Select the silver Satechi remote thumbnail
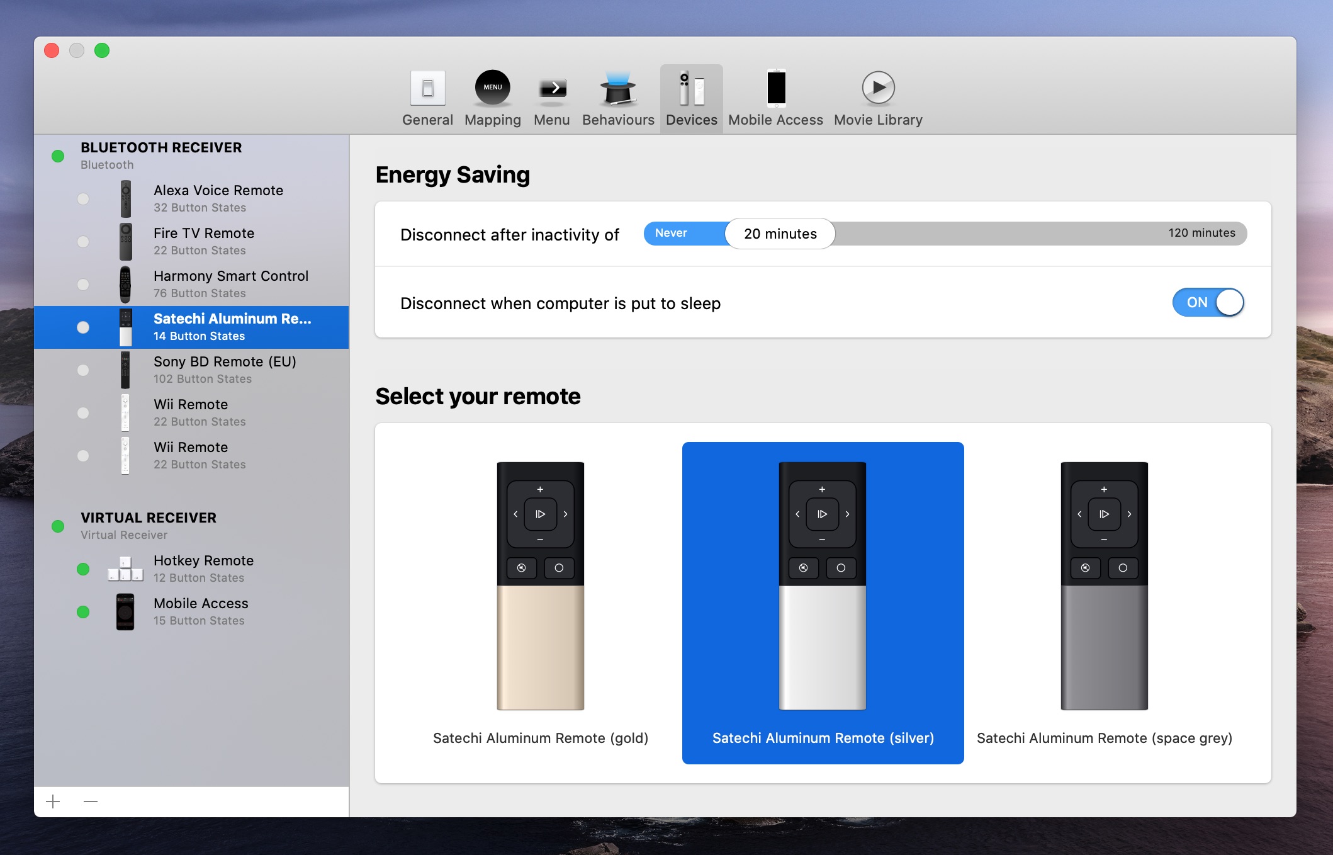Image resolution: width=1333 pixels, height=855 pixels. [823, 586]
